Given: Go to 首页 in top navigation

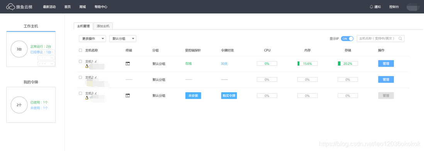Looking at the screenshot, I should pos(68,7).
